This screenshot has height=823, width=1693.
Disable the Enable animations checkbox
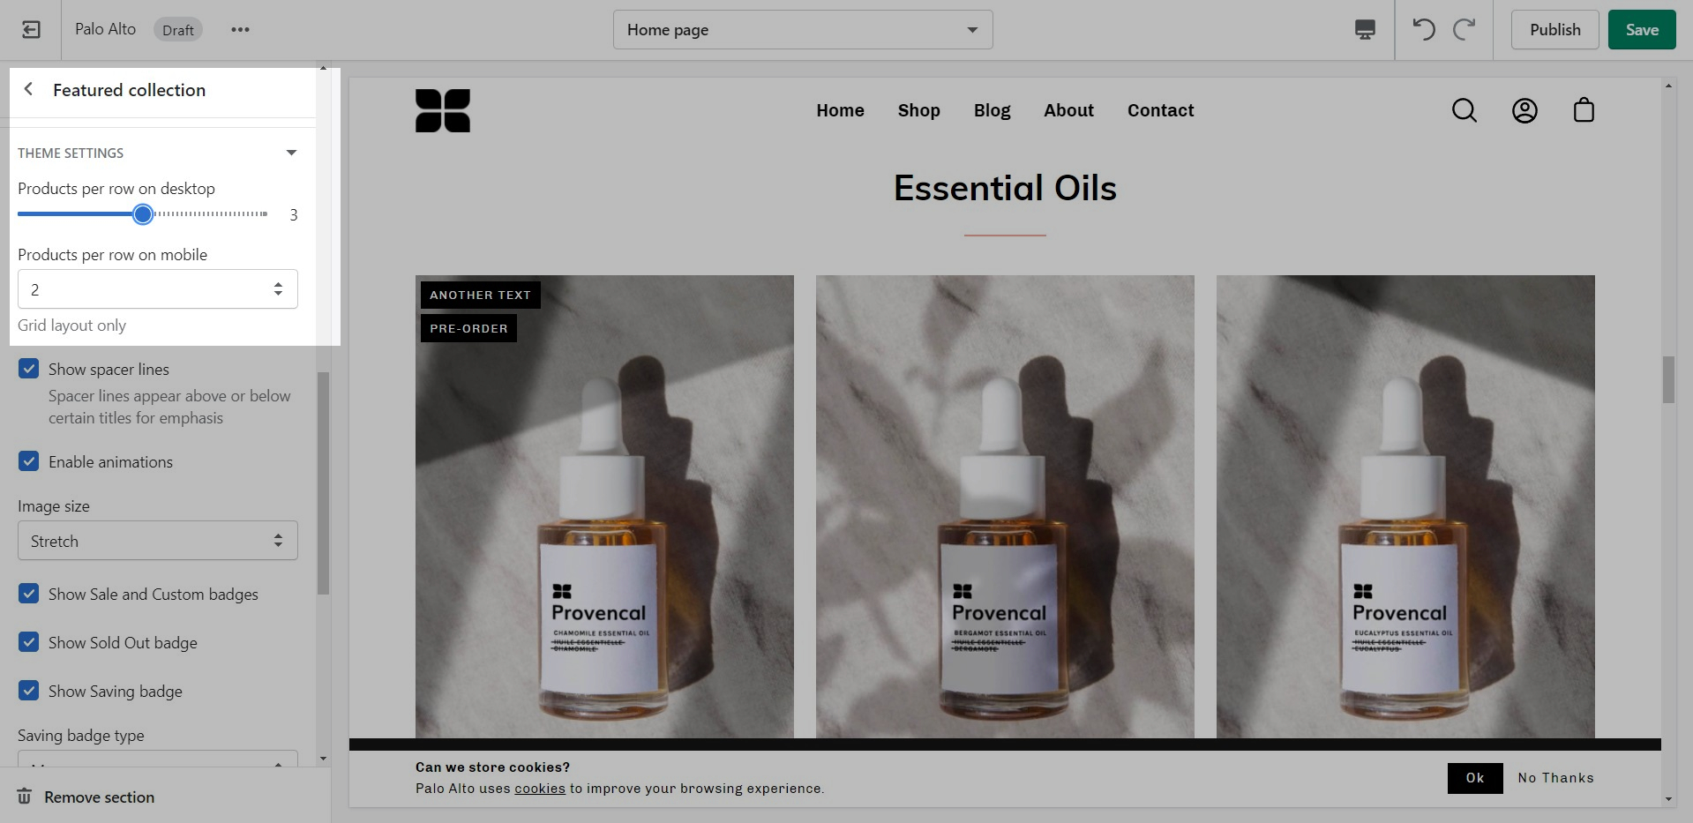coord(29,461)
